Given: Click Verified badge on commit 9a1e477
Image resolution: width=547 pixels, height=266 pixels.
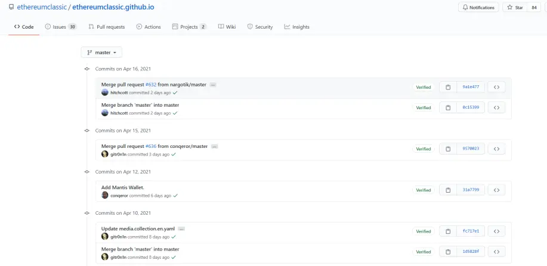Looking at the screenshot, I should (x=424, y=87).
